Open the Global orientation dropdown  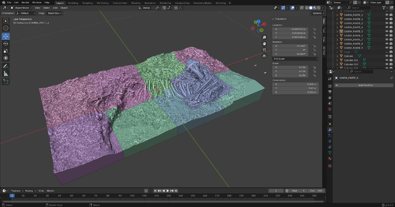146,8
